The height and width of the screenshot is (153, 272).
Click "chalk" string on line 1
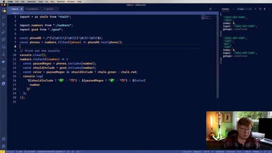[x=64, y=17]
